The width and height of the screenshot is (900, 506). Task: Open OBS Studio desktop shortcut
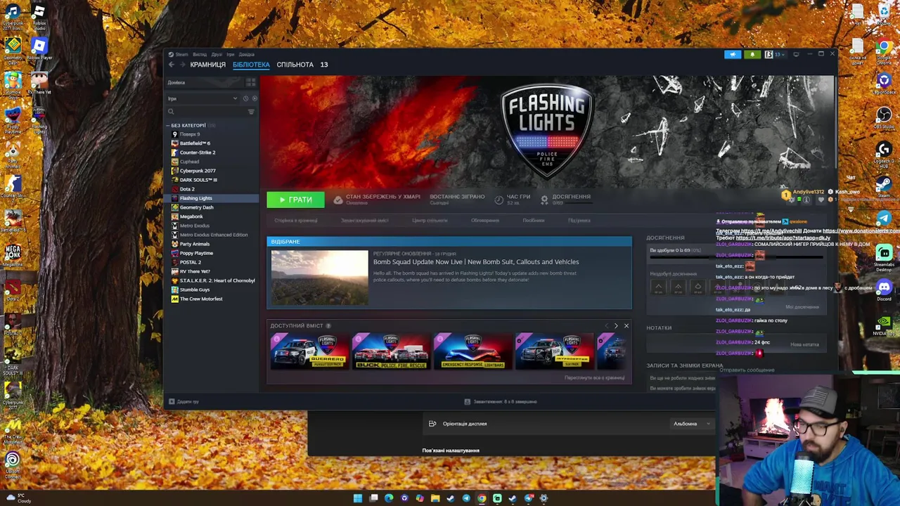[884, 118]
